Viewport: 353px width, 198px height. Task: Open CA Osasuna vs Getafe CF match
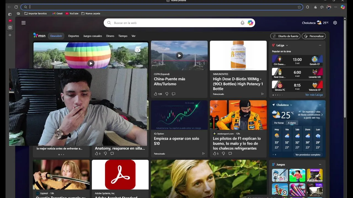297,61
